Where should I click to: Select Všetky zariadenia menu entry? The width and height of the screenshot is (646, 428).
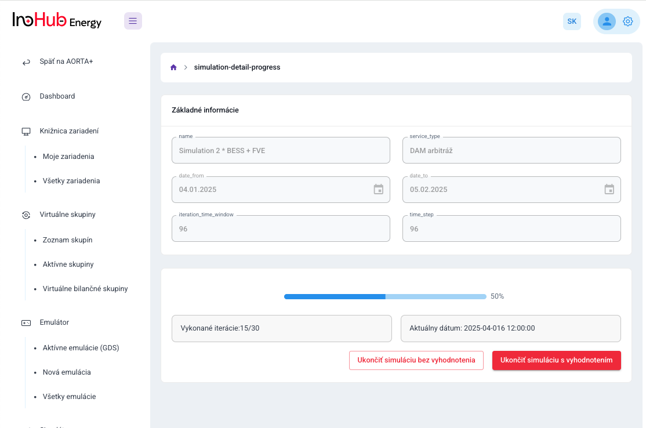tap(71, 180)
